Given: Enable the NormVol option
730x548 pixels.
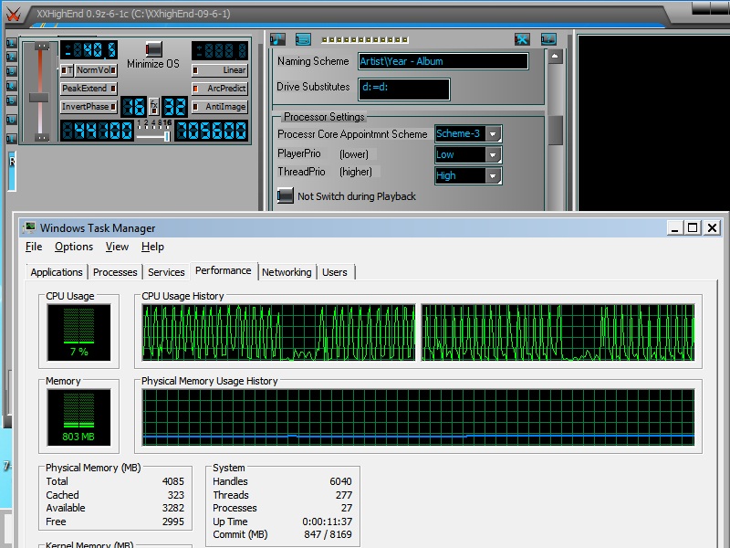Looking at the screenshot, I should [x=96, y=70].
